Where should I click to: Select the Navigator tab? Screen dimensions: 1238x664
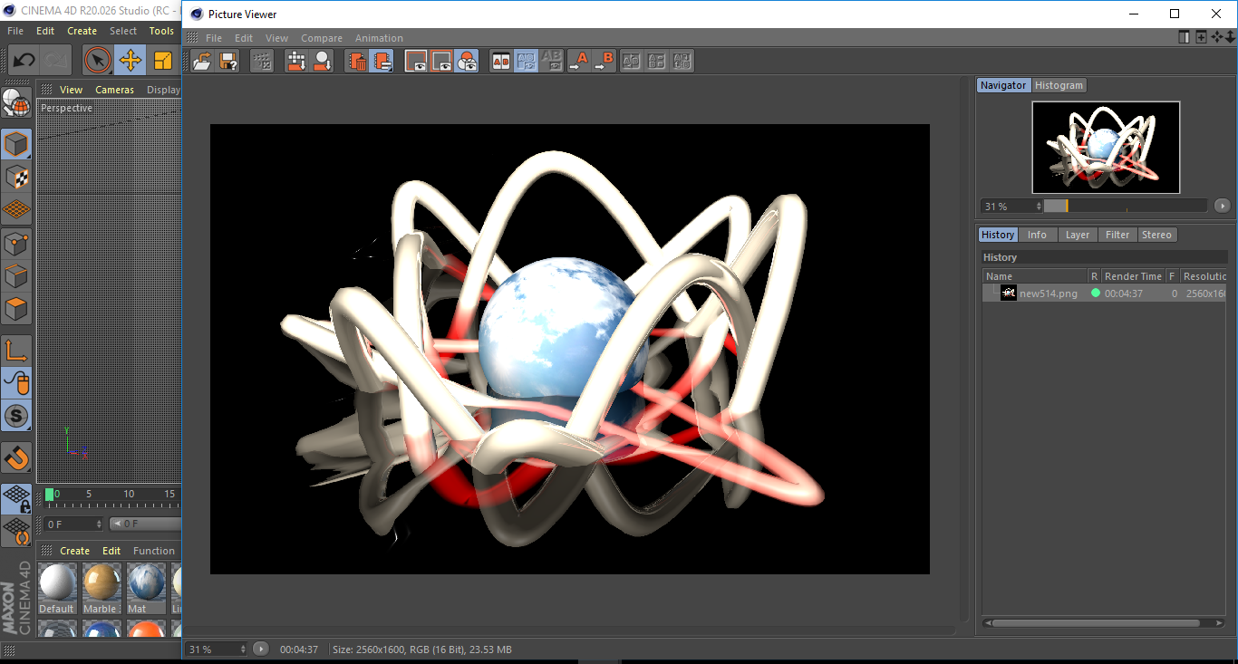click(x=1003, y=85)
